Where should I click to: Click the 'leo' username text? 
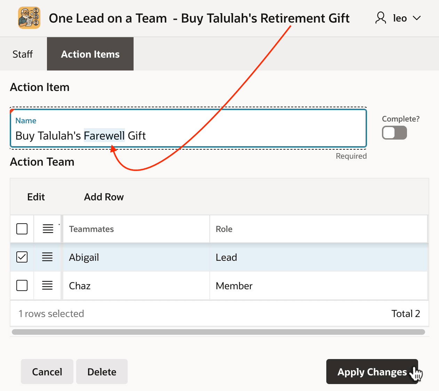click(400, 18)
